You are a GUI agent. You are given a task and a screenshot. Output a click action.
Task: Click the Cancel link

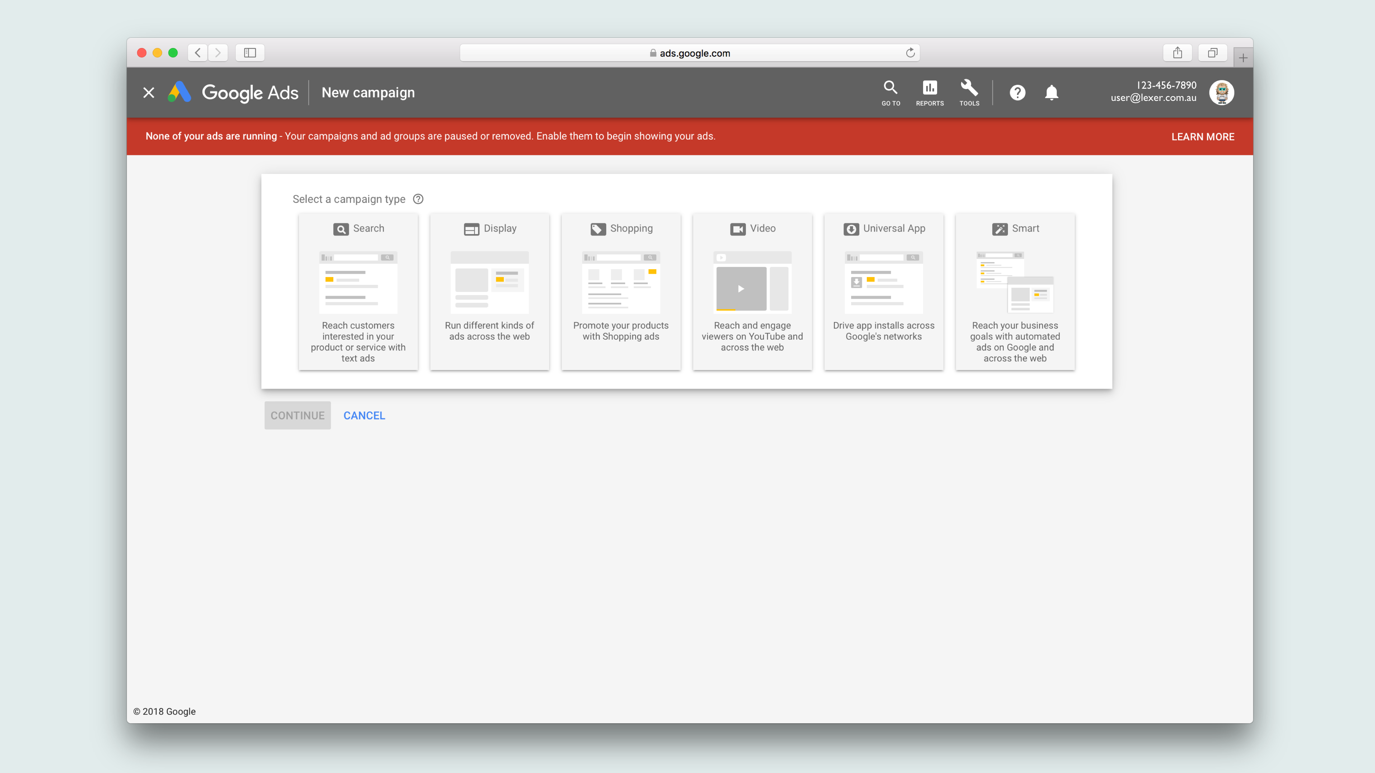364,415
